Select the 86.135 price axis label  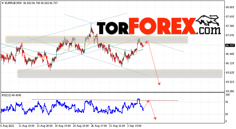pyautogui.click(x=230, y=63)
